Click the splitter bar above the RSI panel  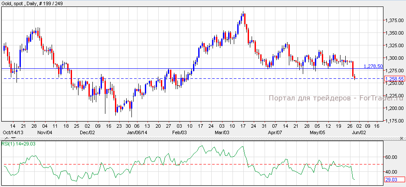(x=195, y=138)
